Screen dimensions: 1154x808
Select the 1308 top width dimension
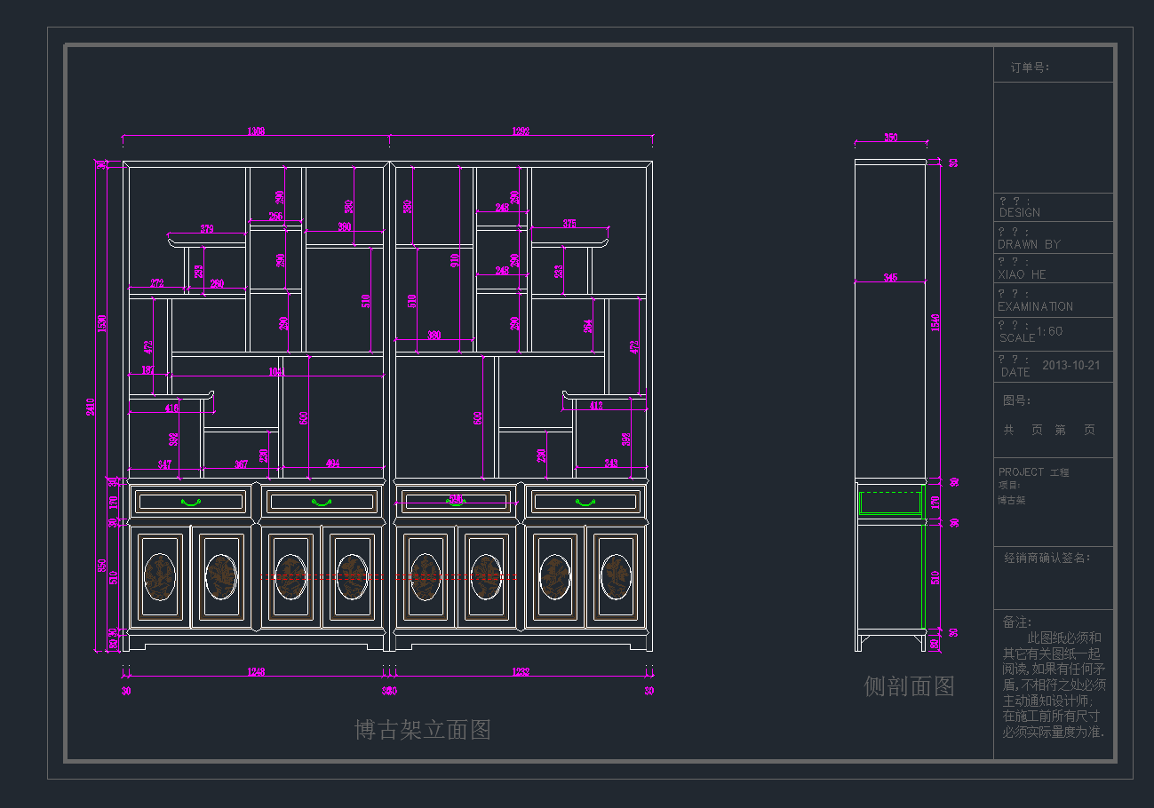[255, 131]
